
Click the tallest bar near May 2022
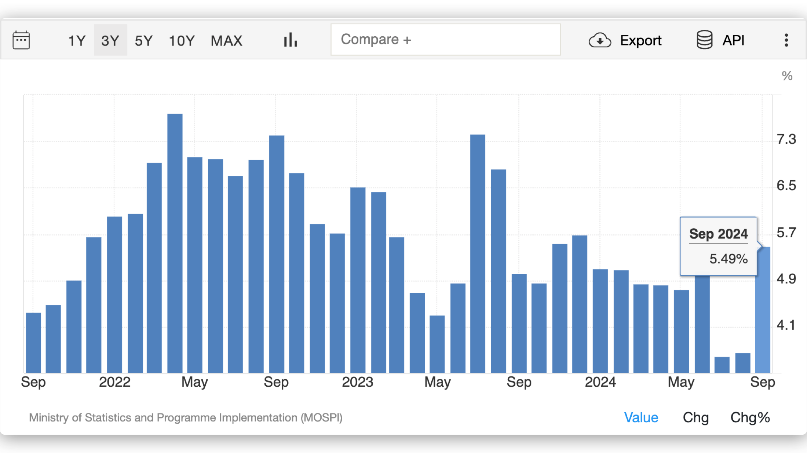(x=175, y=242)
